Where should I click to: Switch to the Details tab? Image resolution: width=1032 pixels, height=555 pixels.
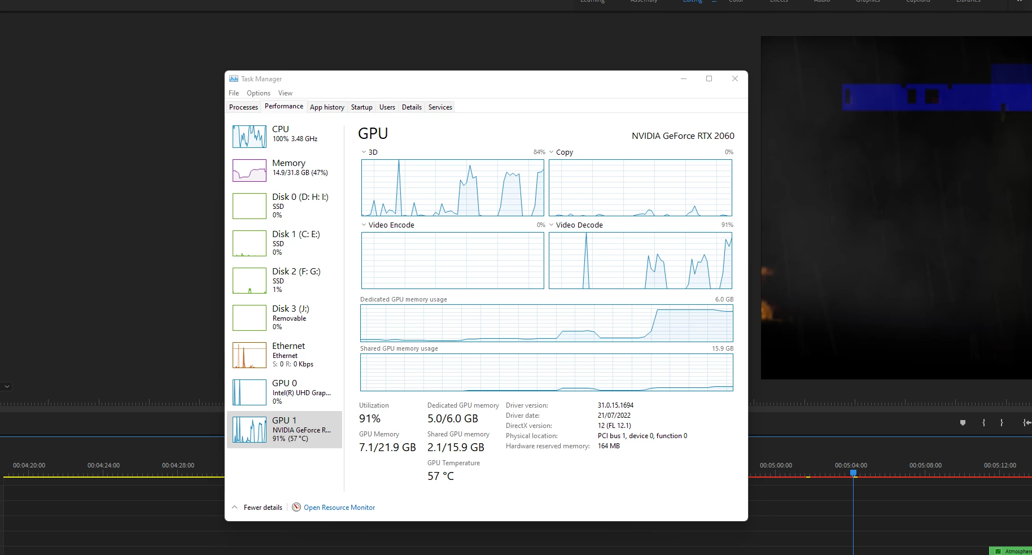point(412,107)
